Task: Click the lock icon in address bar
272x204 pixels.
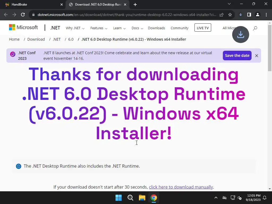Action: click(33, 15)
